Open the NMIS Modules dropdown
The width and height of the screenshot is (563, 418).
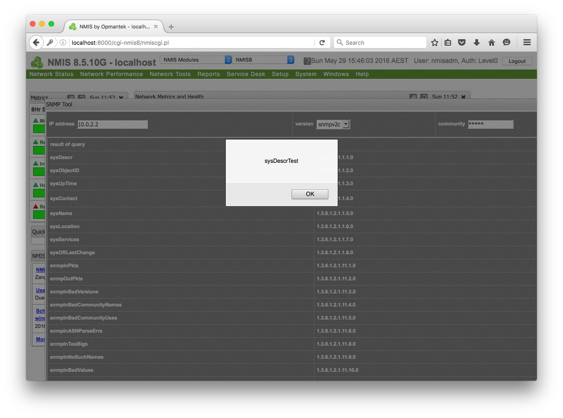pos(195,60)
